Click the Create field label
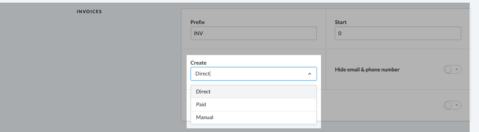This screenshot has width=479, height=132. (198, 63)
